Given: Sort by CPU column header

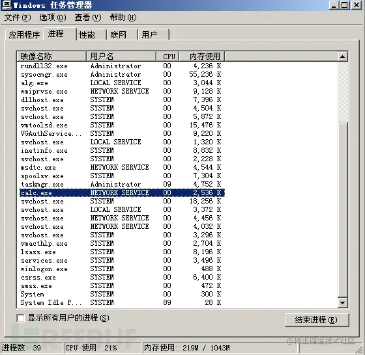Looking at the screenshot, I should click(168, 57).
